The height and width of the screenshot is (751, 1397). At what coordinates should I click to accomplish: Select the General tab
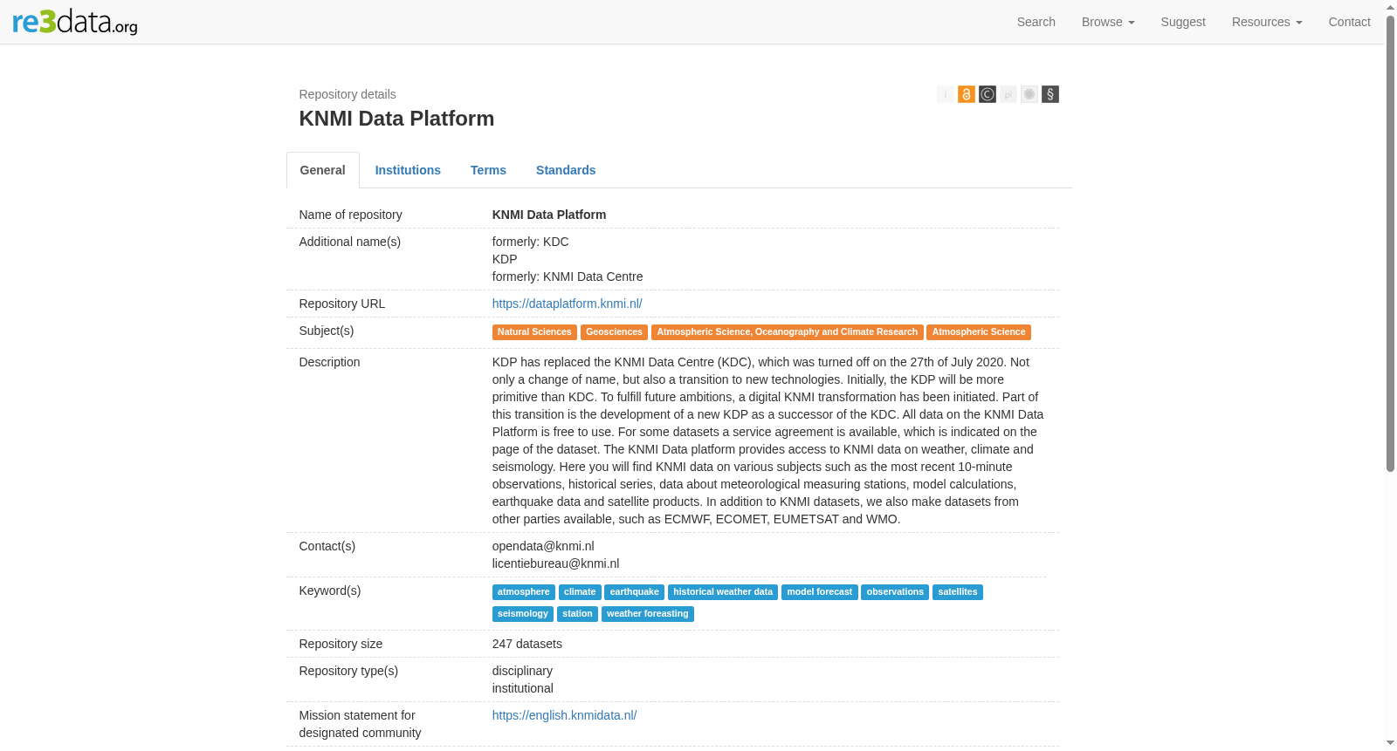coord(323,170)
